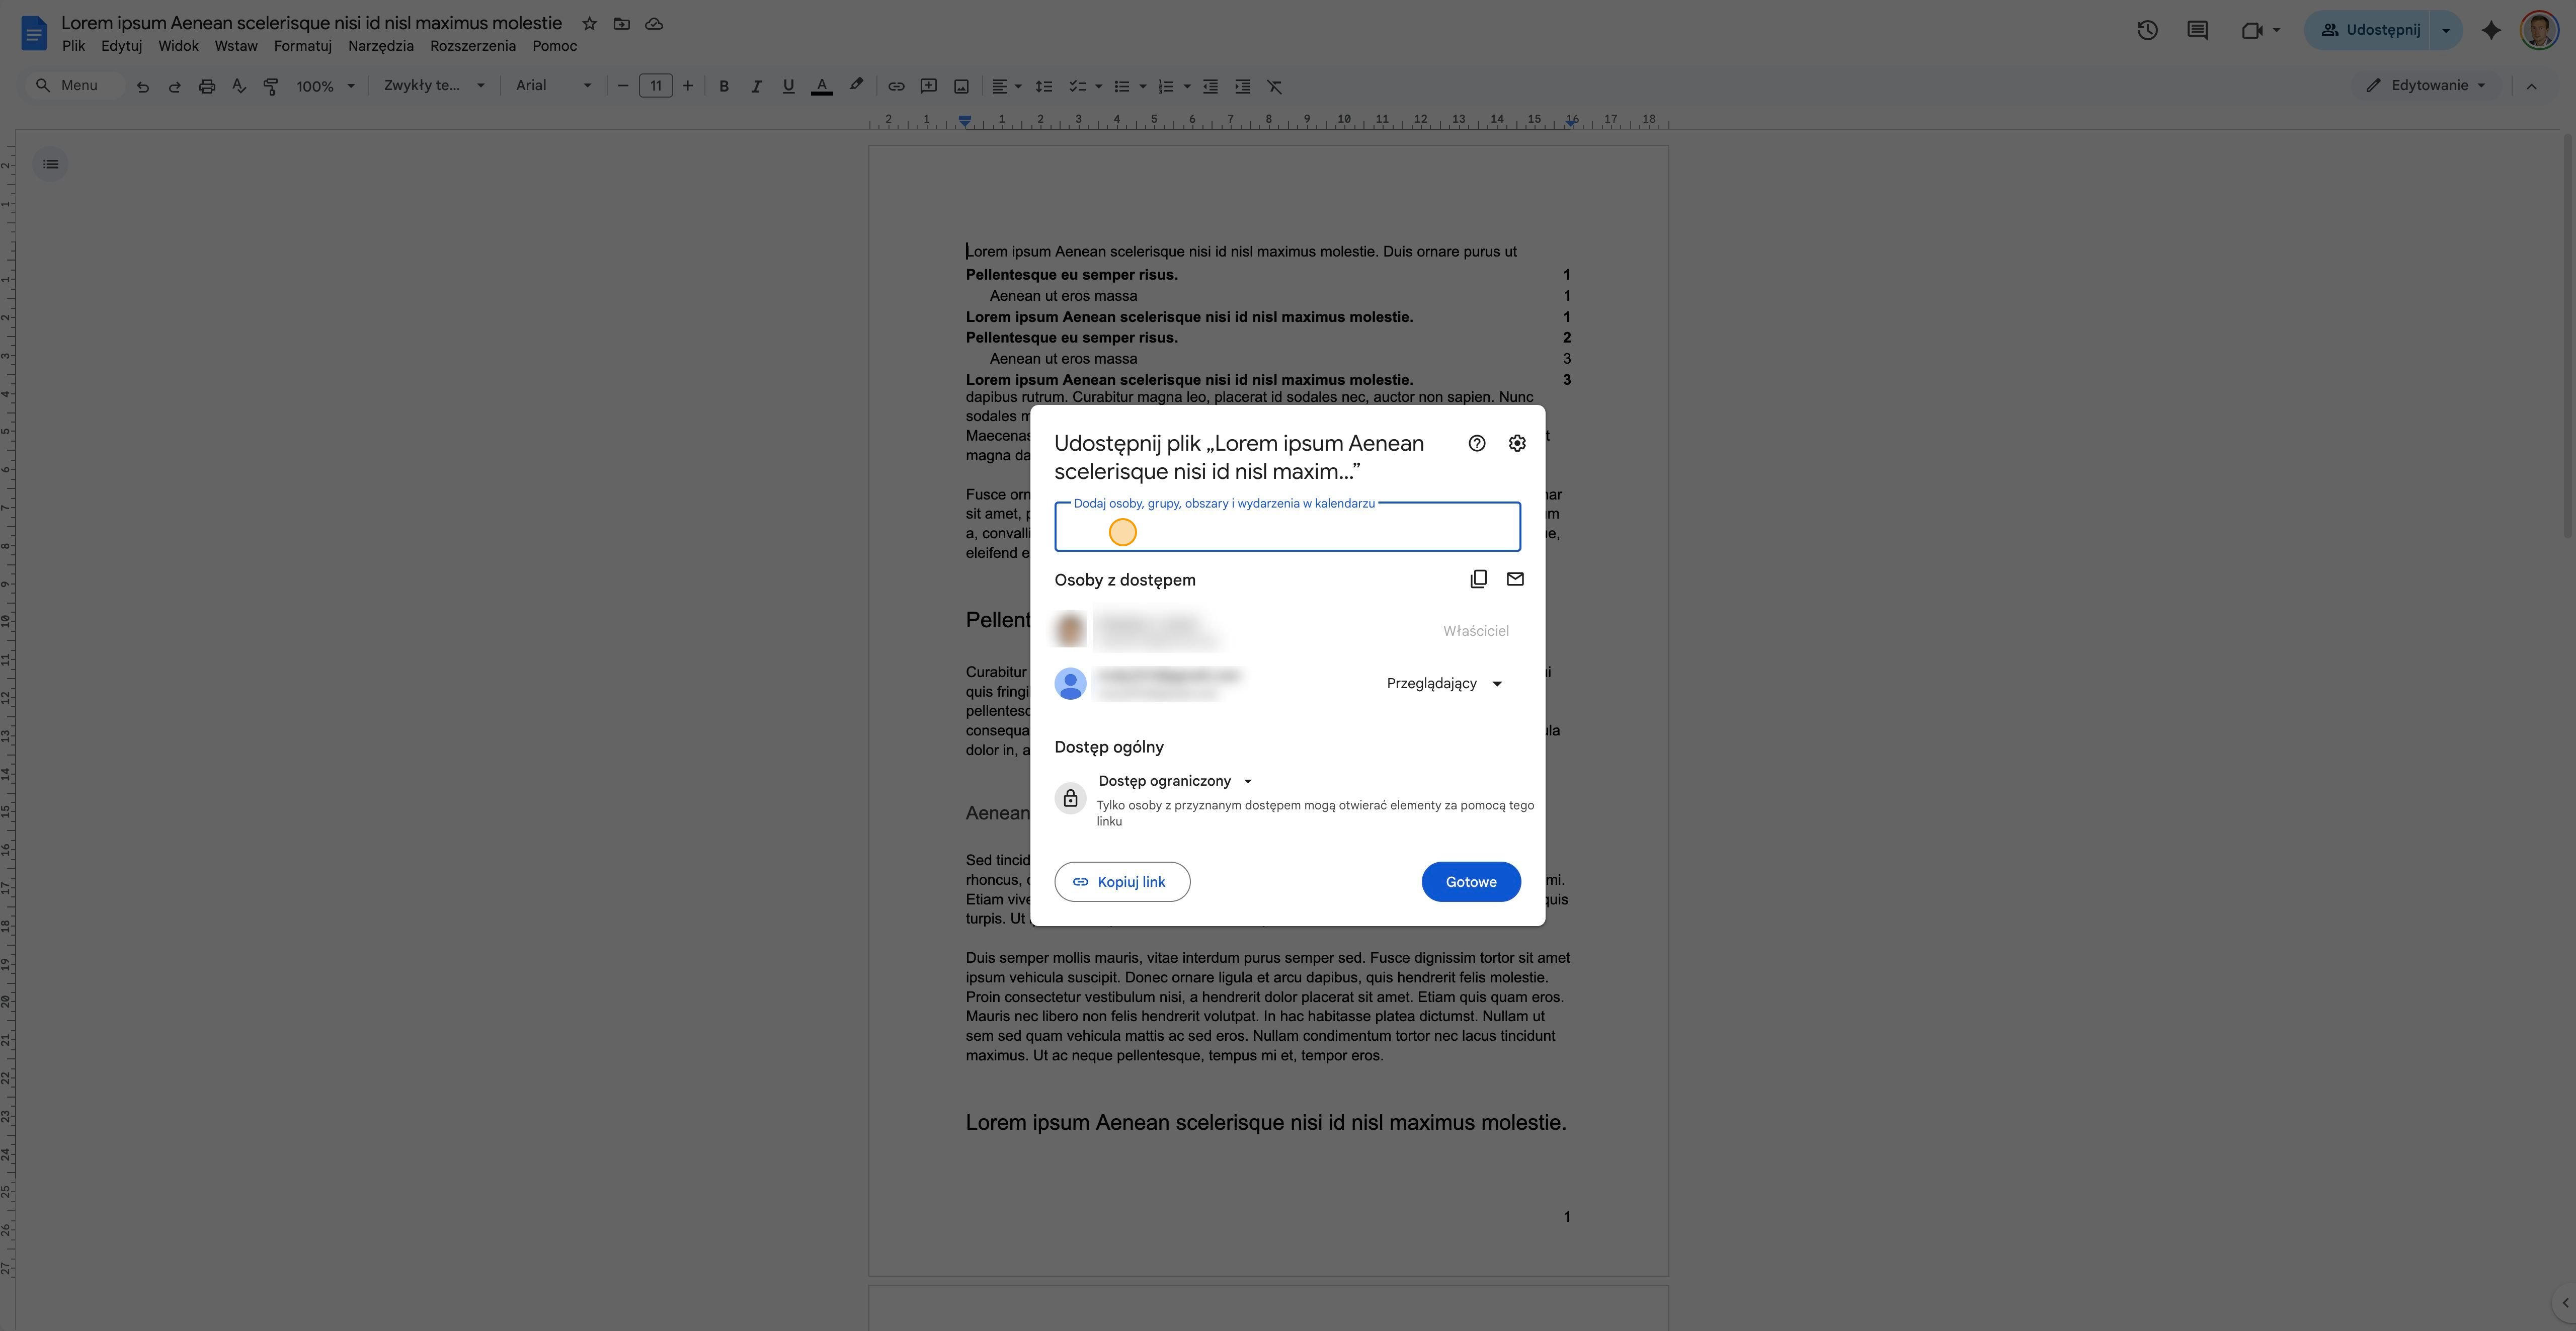Viewport: 2576px width, 1331px height.
Task: Click the print icon in toolbar
Action: [x=207, y=86]
